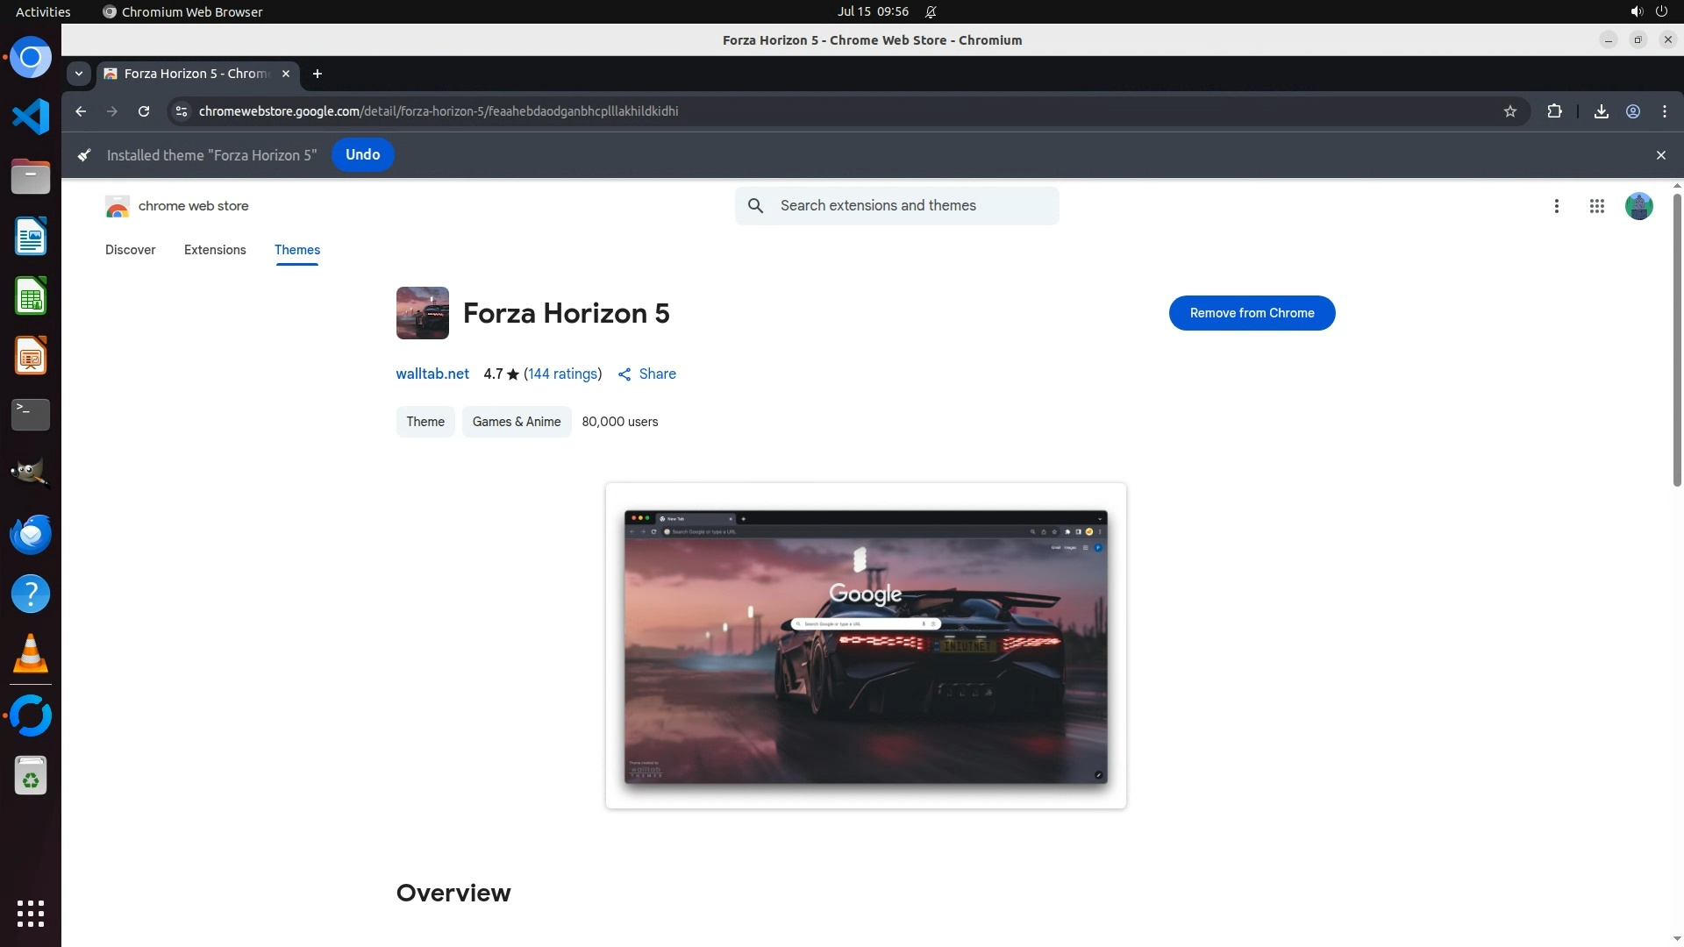Click the Chromium profile icon
This screenshot has width=1684, height=947.
(x=1633, y=111)
